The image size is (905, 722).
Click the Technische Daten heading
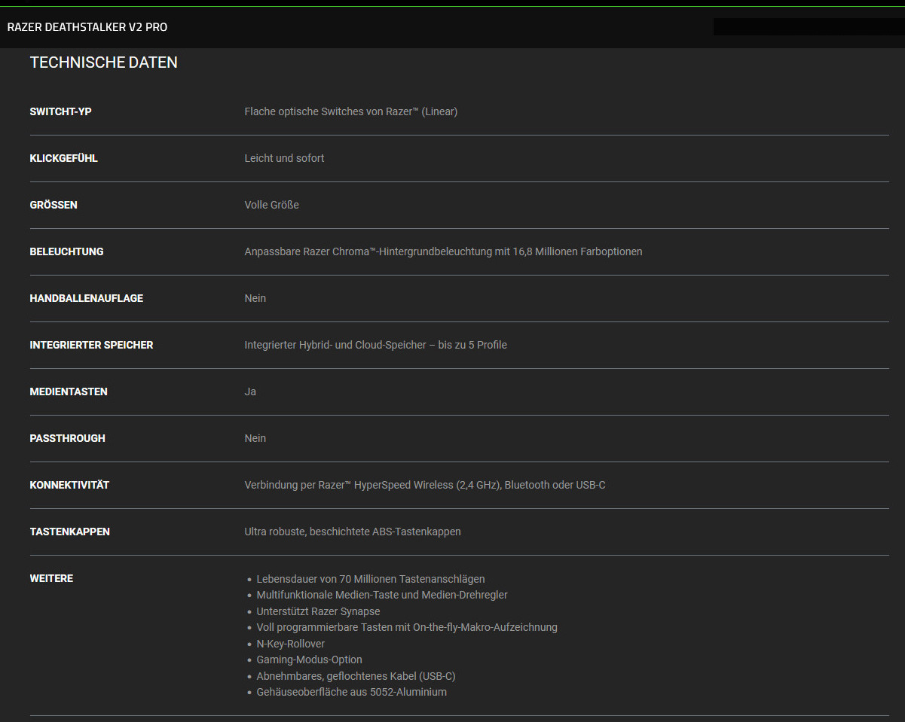click(x=103, y=62)
